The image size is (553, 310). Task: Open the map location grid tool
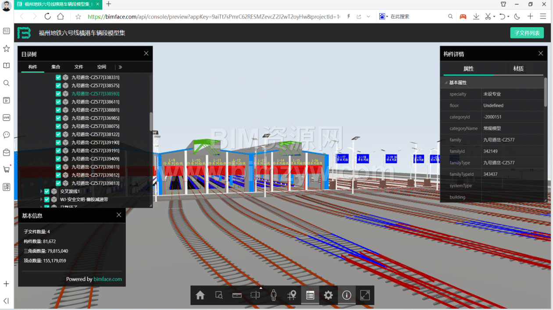[292, 295]
